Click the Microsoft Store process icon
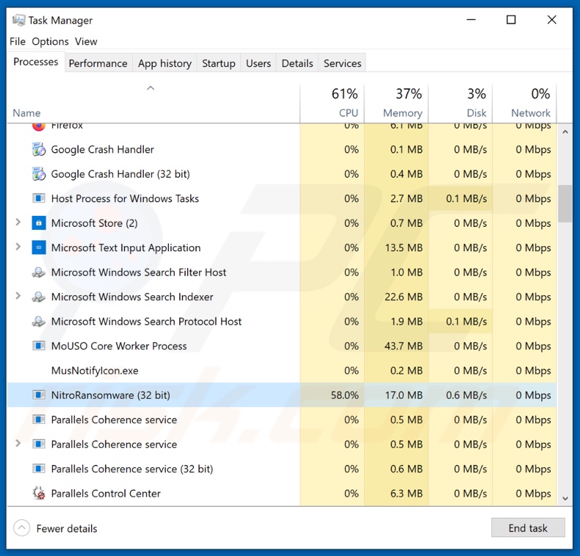This screenshot has width=580, height=556. point(38,223)
